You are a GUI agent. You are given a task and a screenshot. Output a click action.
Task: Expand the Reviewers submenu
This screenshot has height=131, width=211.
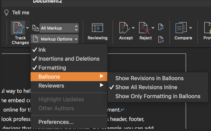pos(69,86)
